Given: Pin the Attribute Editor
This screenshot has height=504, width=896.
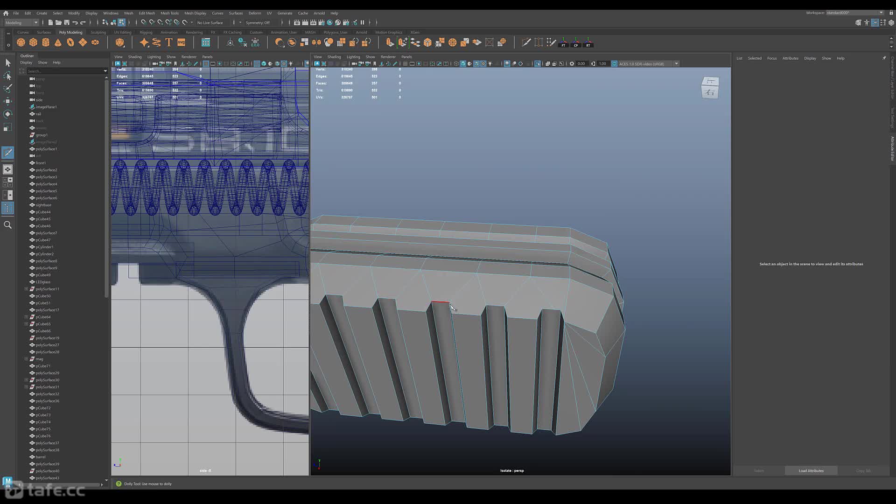Looking at the screenshot, I should coord(884,58).
